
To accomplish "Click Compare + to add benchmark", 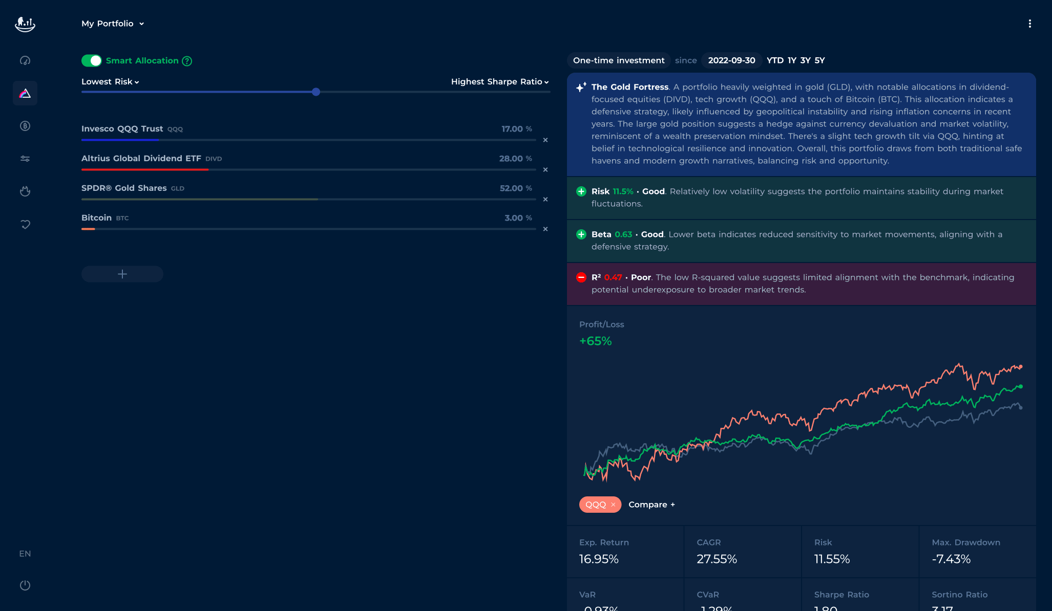I will pyautogui.click(x=652, y=505).
